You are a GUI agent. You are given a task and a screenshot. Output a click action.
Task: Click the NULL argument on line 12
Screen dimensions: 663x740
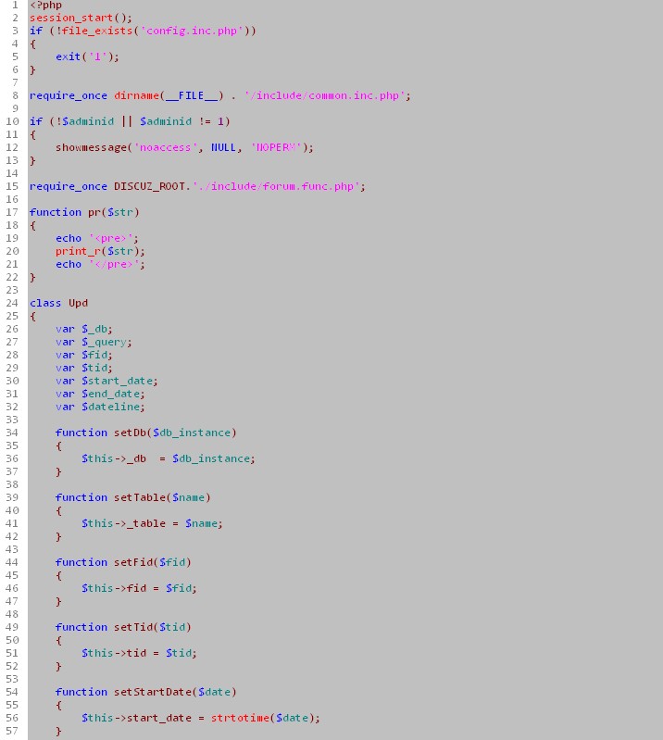pos(223,147)
